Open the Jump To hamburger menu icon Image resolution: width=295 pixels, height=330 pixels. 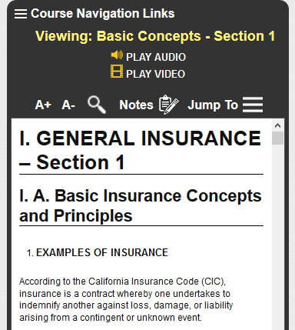(253, 105)
